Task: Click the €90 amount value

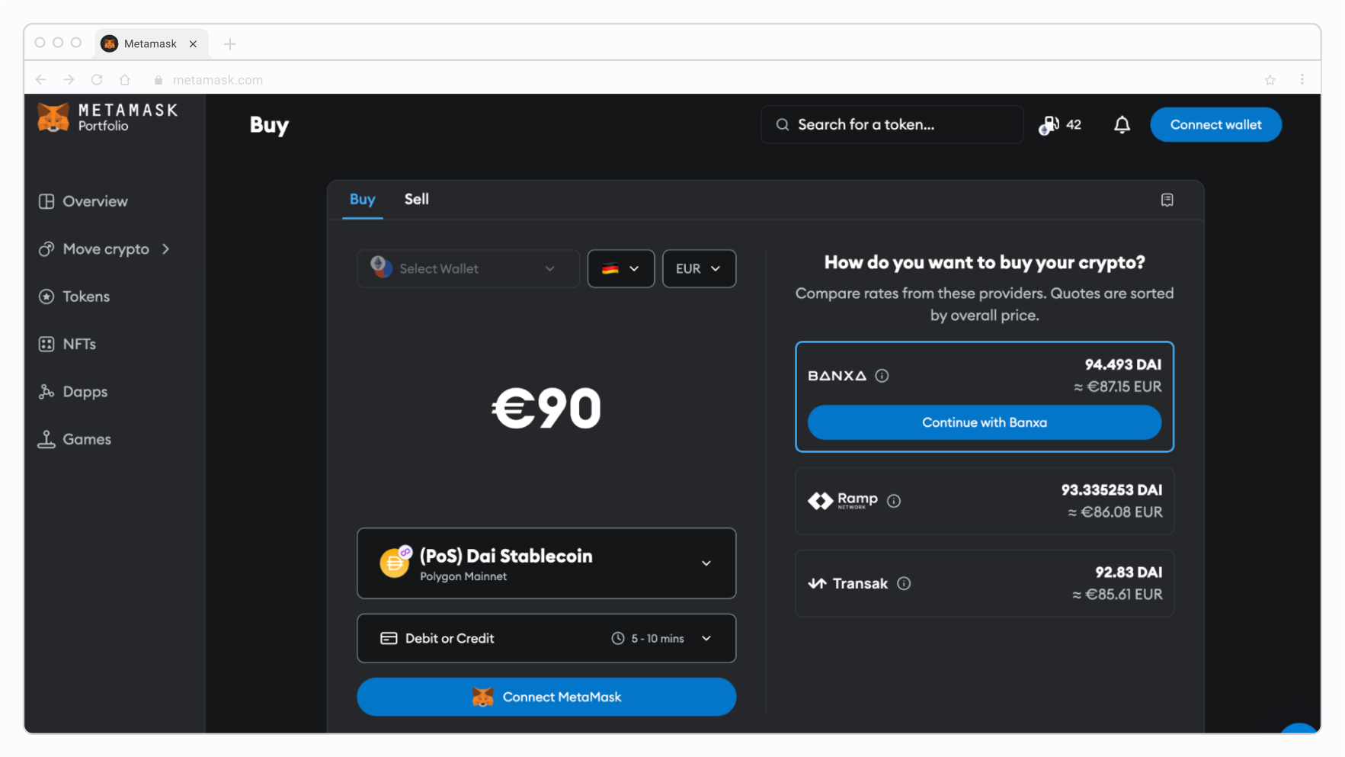Action: (x=546, y=408)
